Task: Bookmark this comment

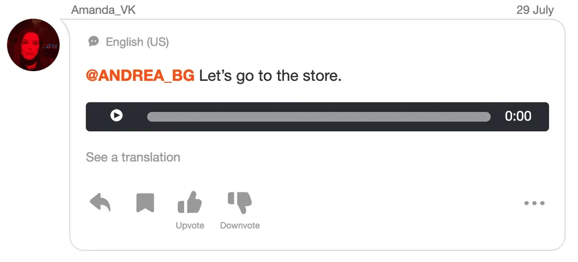Action: [145, 203]
